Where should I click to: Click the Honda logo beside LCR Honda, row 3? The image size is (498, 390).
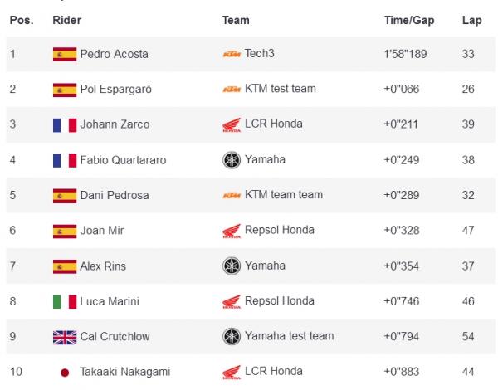click(x=232, y=124)
